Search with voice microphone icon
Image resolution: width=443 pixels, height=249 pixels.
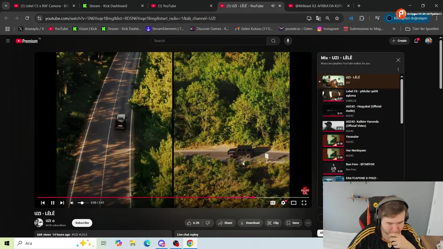tap(288, 41)
